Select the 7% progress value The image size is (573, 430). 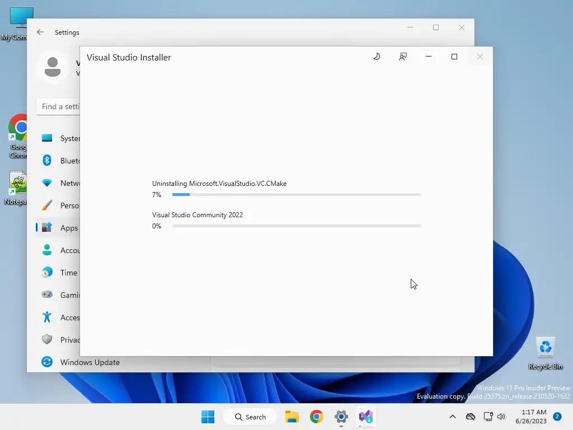point(157,195)
